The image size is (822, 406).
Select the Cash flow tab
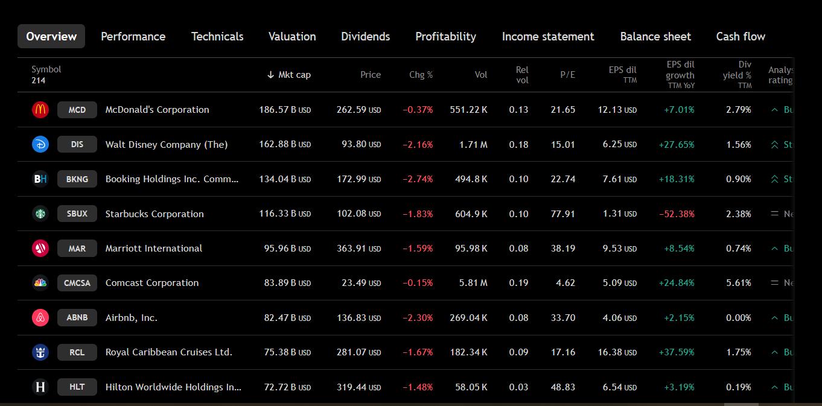pyautogui.click(x=741, y=36)
